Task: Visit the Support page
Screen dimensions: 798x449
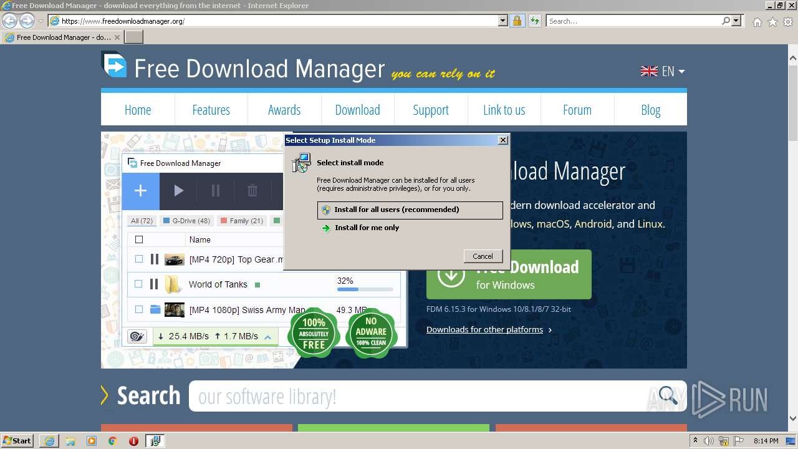Action: pyautogui.click(x=431, y=110)
